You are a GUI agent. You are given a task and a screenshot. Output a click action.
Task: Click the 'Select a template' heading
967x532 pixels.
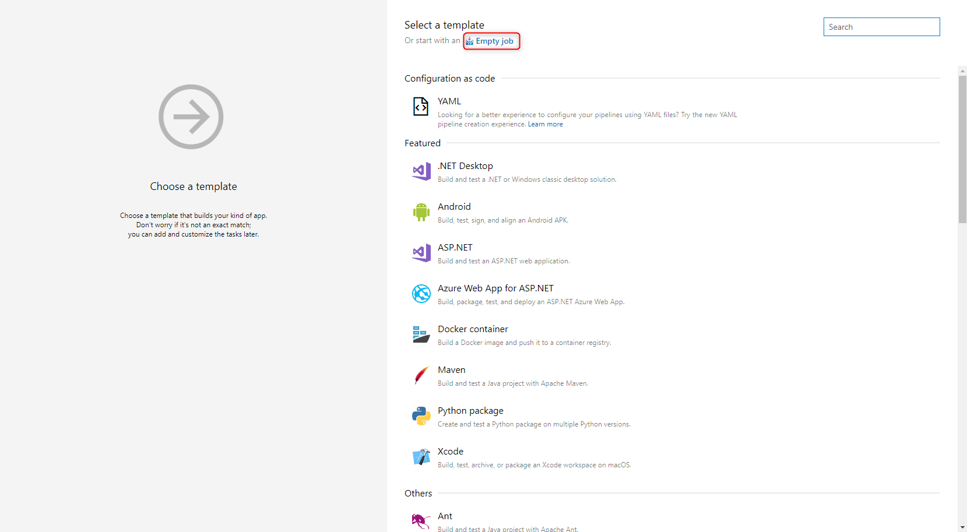[444, 25]
